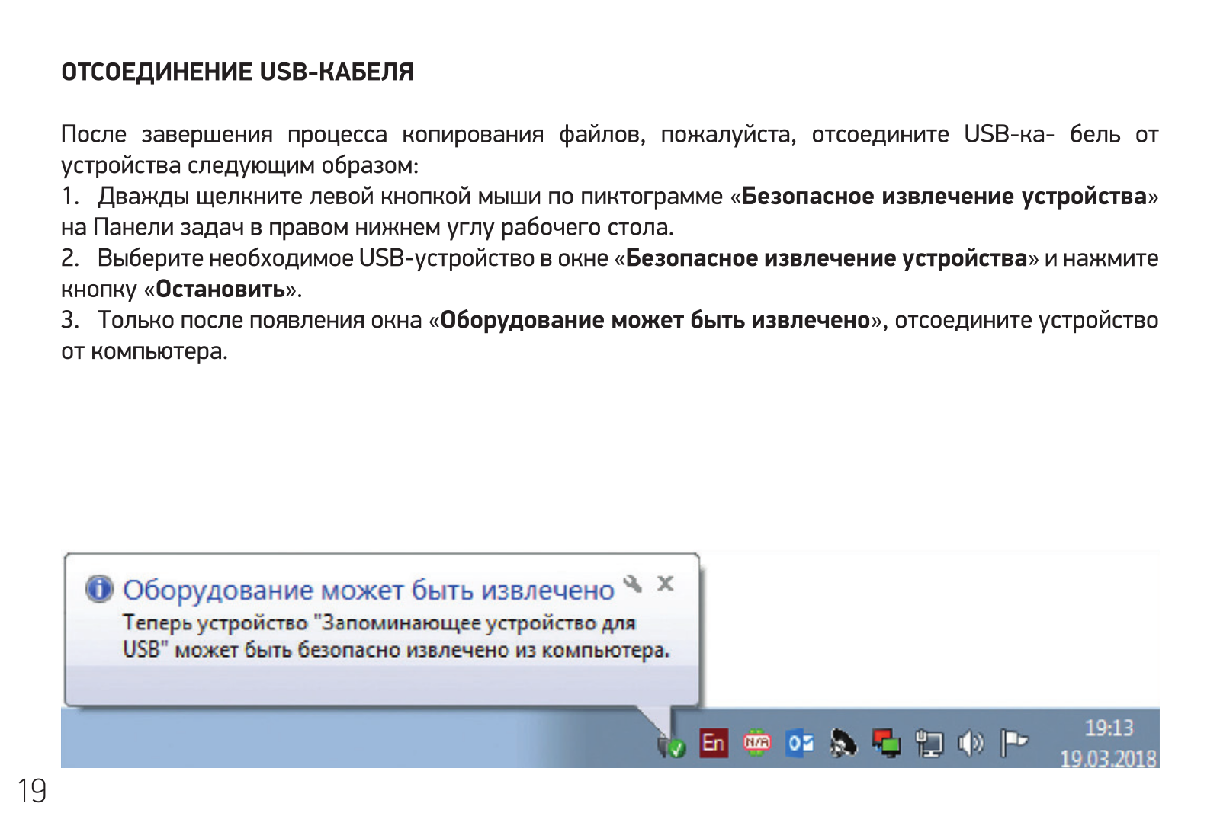Click the Safely Remove Hardware tray icon
Viewport: 1220px width, 829px height.
tap(672, 745)
